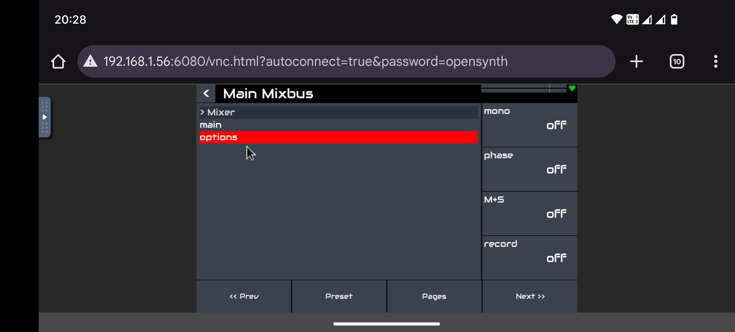Open the browser three-dot menu

(x=716, y=61)
